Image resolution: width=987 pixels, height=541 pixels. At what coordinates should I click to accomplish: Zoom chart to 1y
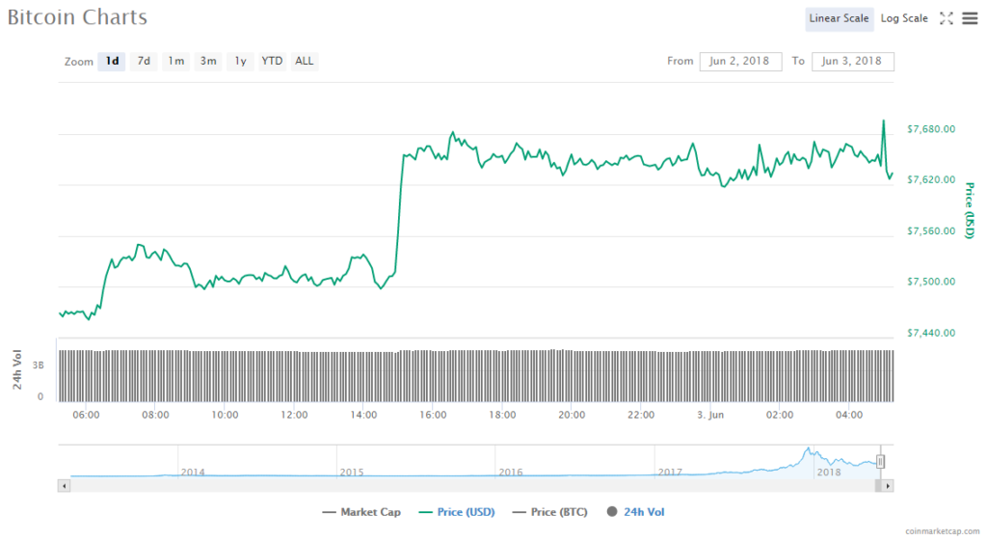[x=240, y=61]
